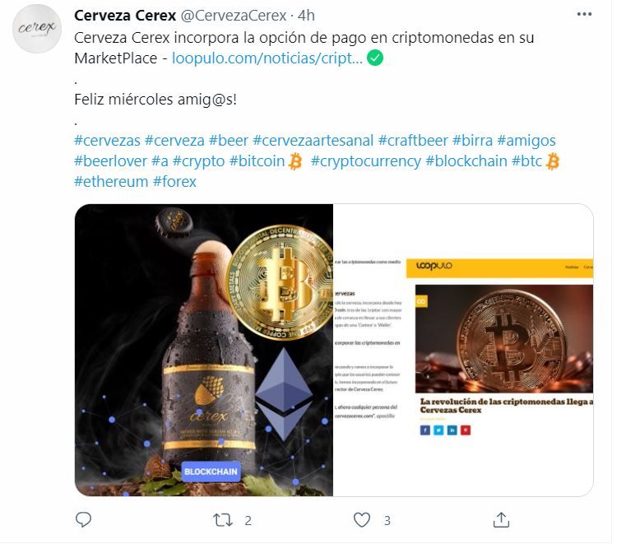Open the loopulo.com/noticias link

coord(267,58)
